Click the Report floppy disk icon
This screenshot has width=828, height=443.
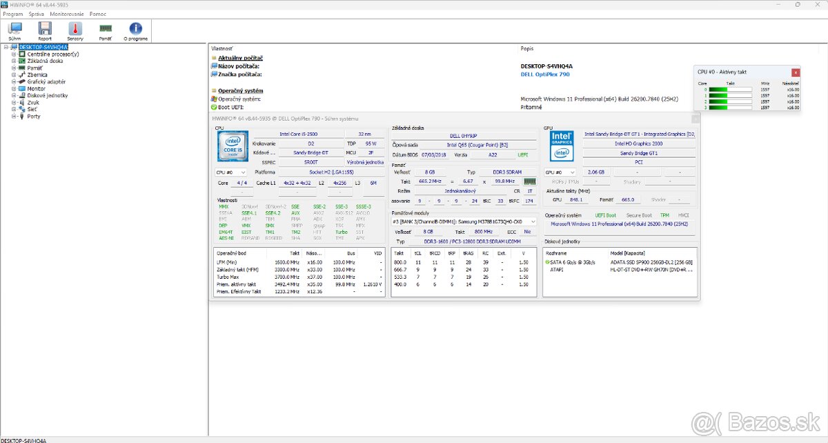(x=45, y=29)
